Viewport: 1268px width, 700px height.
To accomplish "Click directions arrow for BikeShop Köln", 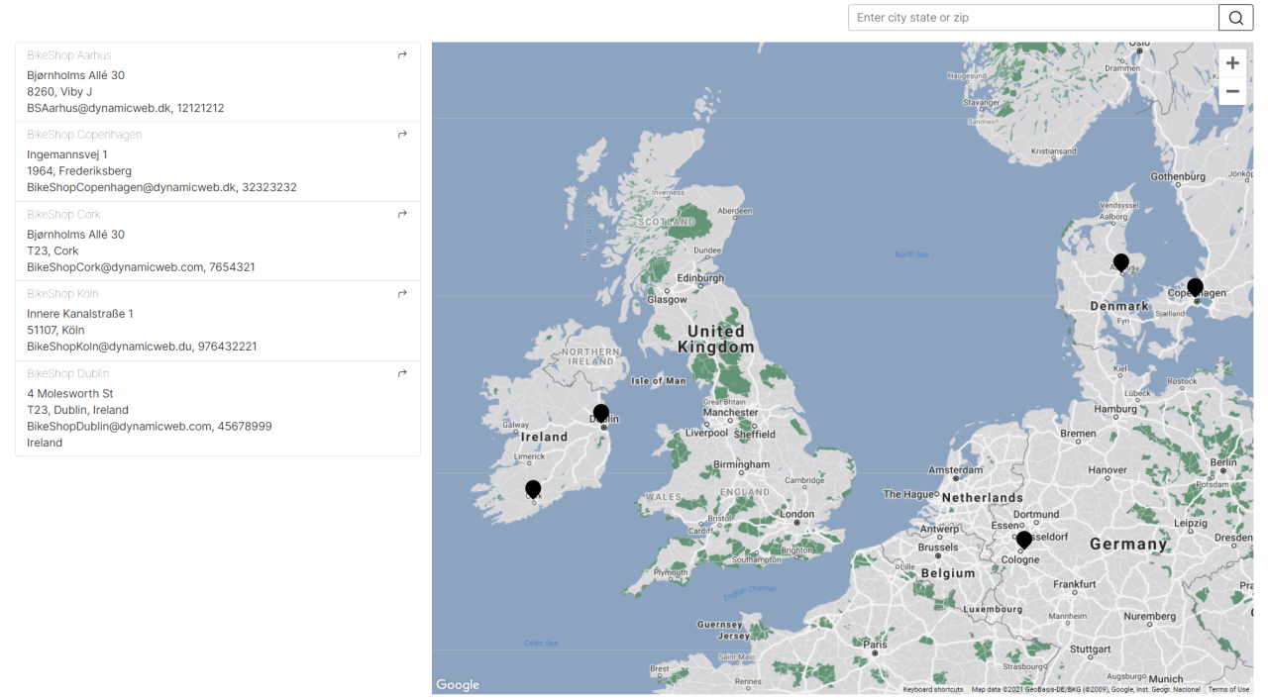I will [402, 294].
